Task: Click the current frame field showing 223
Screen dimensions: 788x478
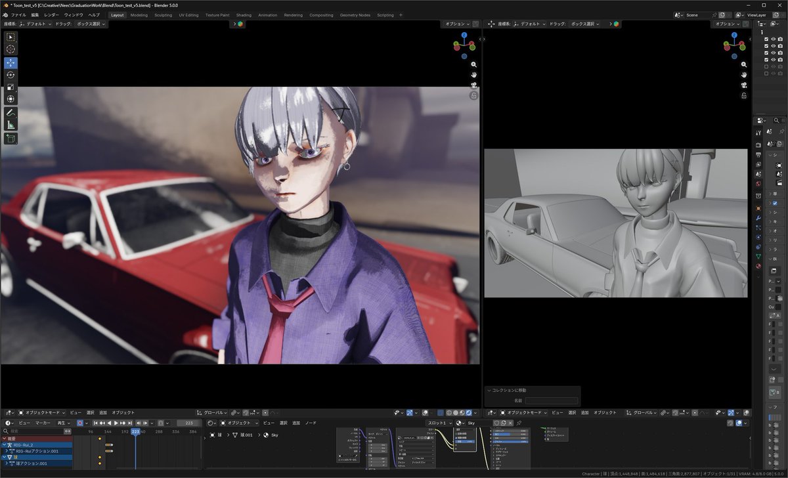Action: tap(189, 424)
